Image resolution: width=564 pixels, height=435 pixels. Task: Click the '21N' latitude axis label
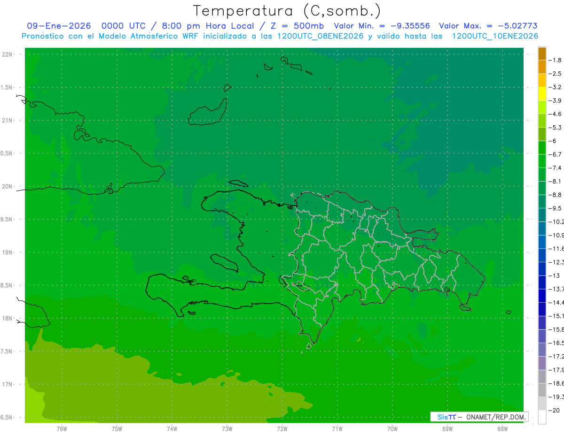[x=8, y=121]
